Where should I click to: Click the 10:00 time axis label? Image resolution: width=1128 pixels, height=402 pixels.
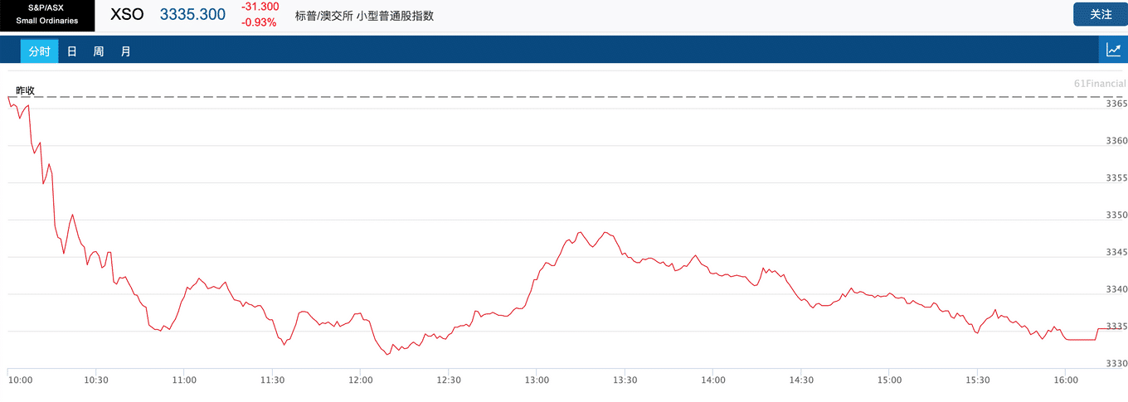20,380
